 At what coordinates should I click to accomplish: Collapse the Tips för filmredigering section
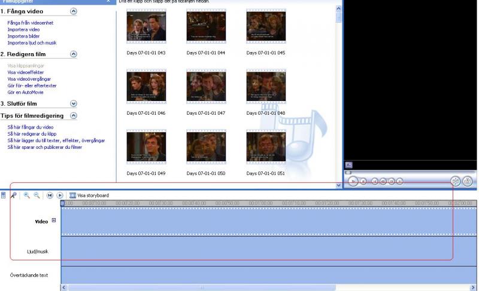[x=73, y=115]
